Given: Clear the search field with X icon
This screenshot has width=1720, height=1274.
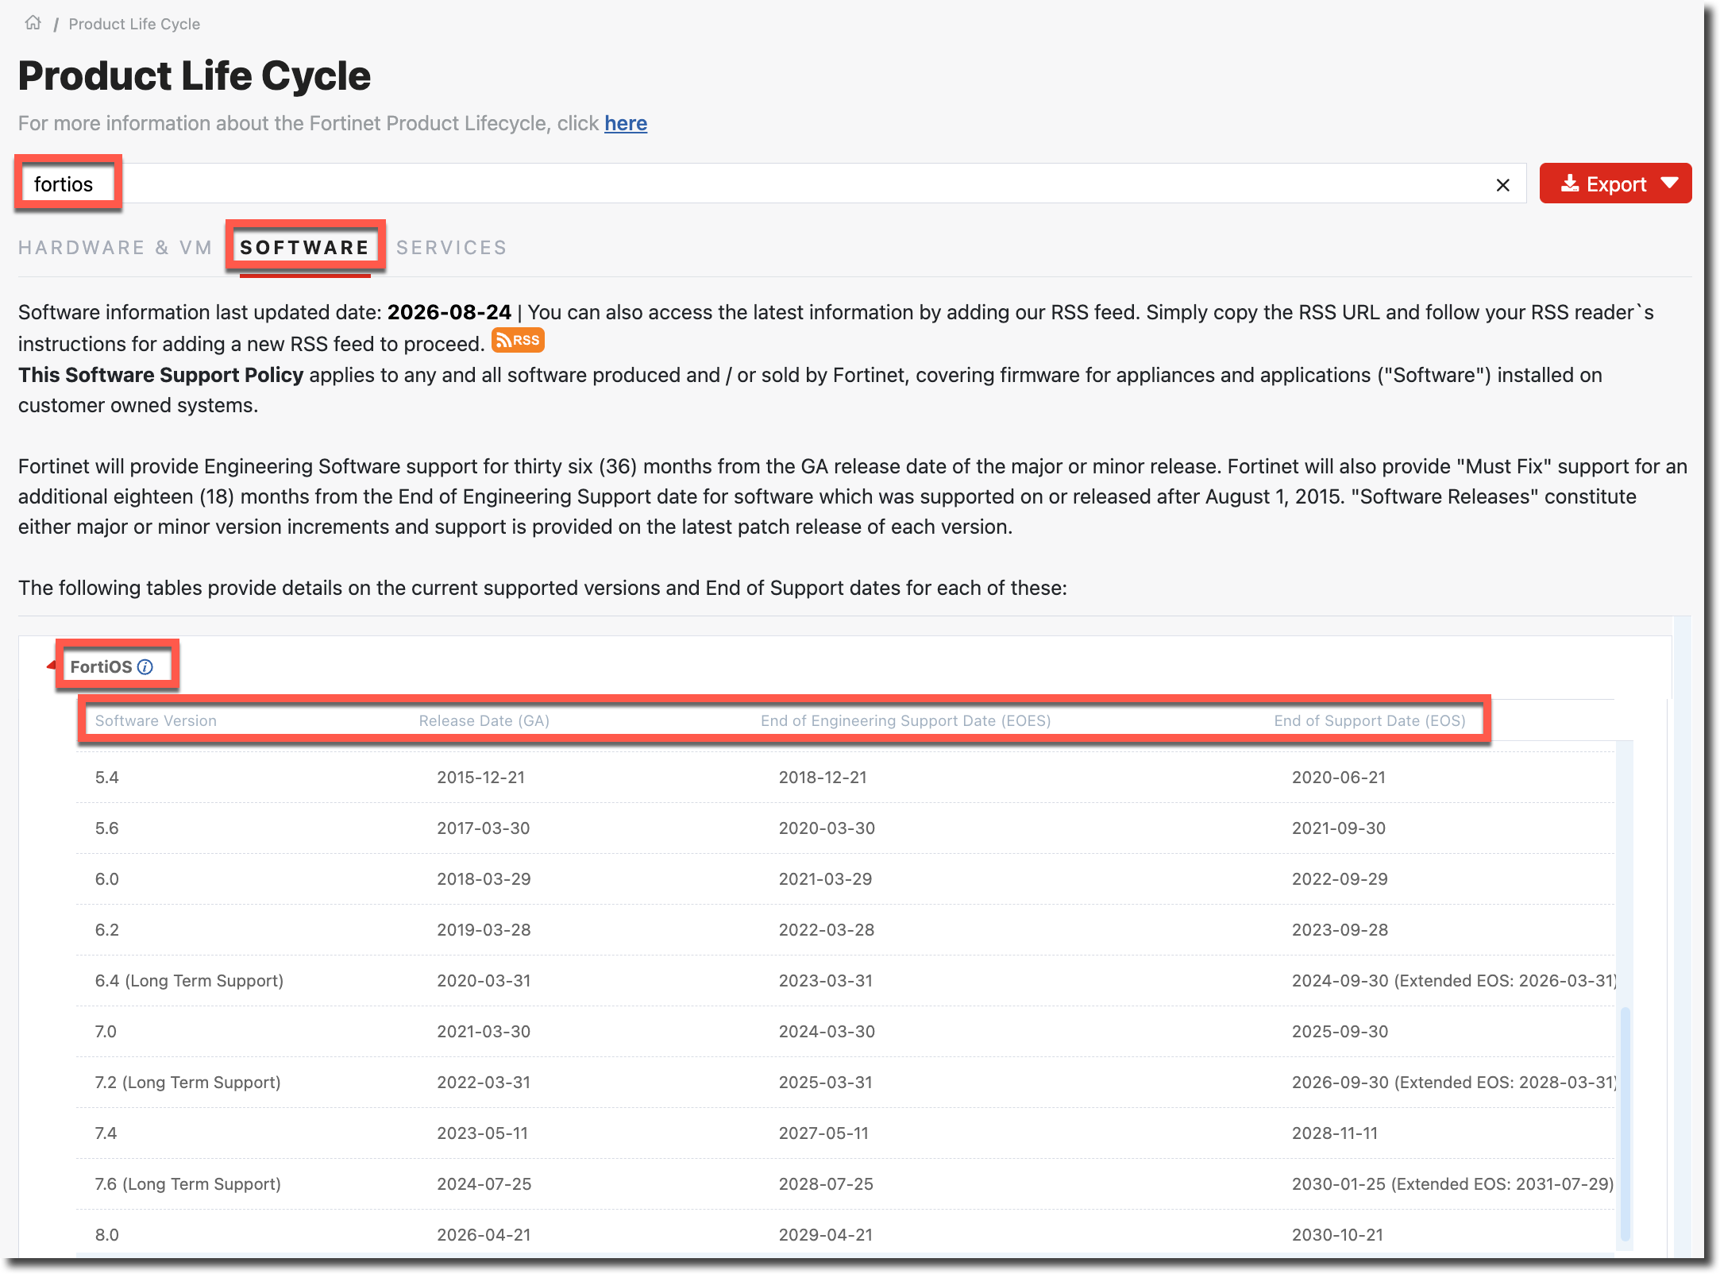Looking at the screenshot, I should [x=1502, y=185].
